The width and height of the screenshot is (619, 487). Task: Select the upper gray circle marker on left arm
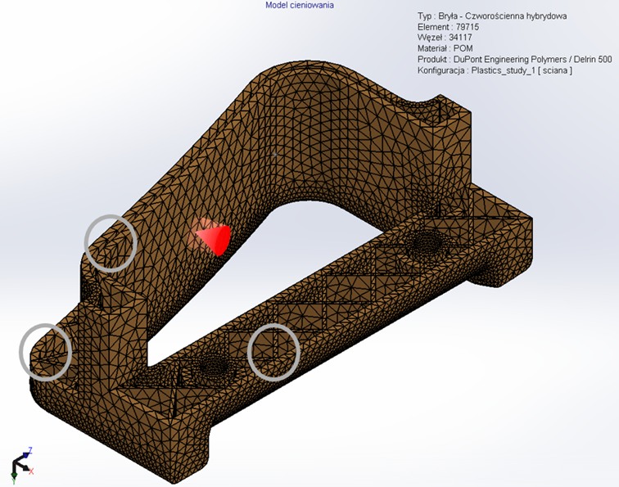(111, 242)
